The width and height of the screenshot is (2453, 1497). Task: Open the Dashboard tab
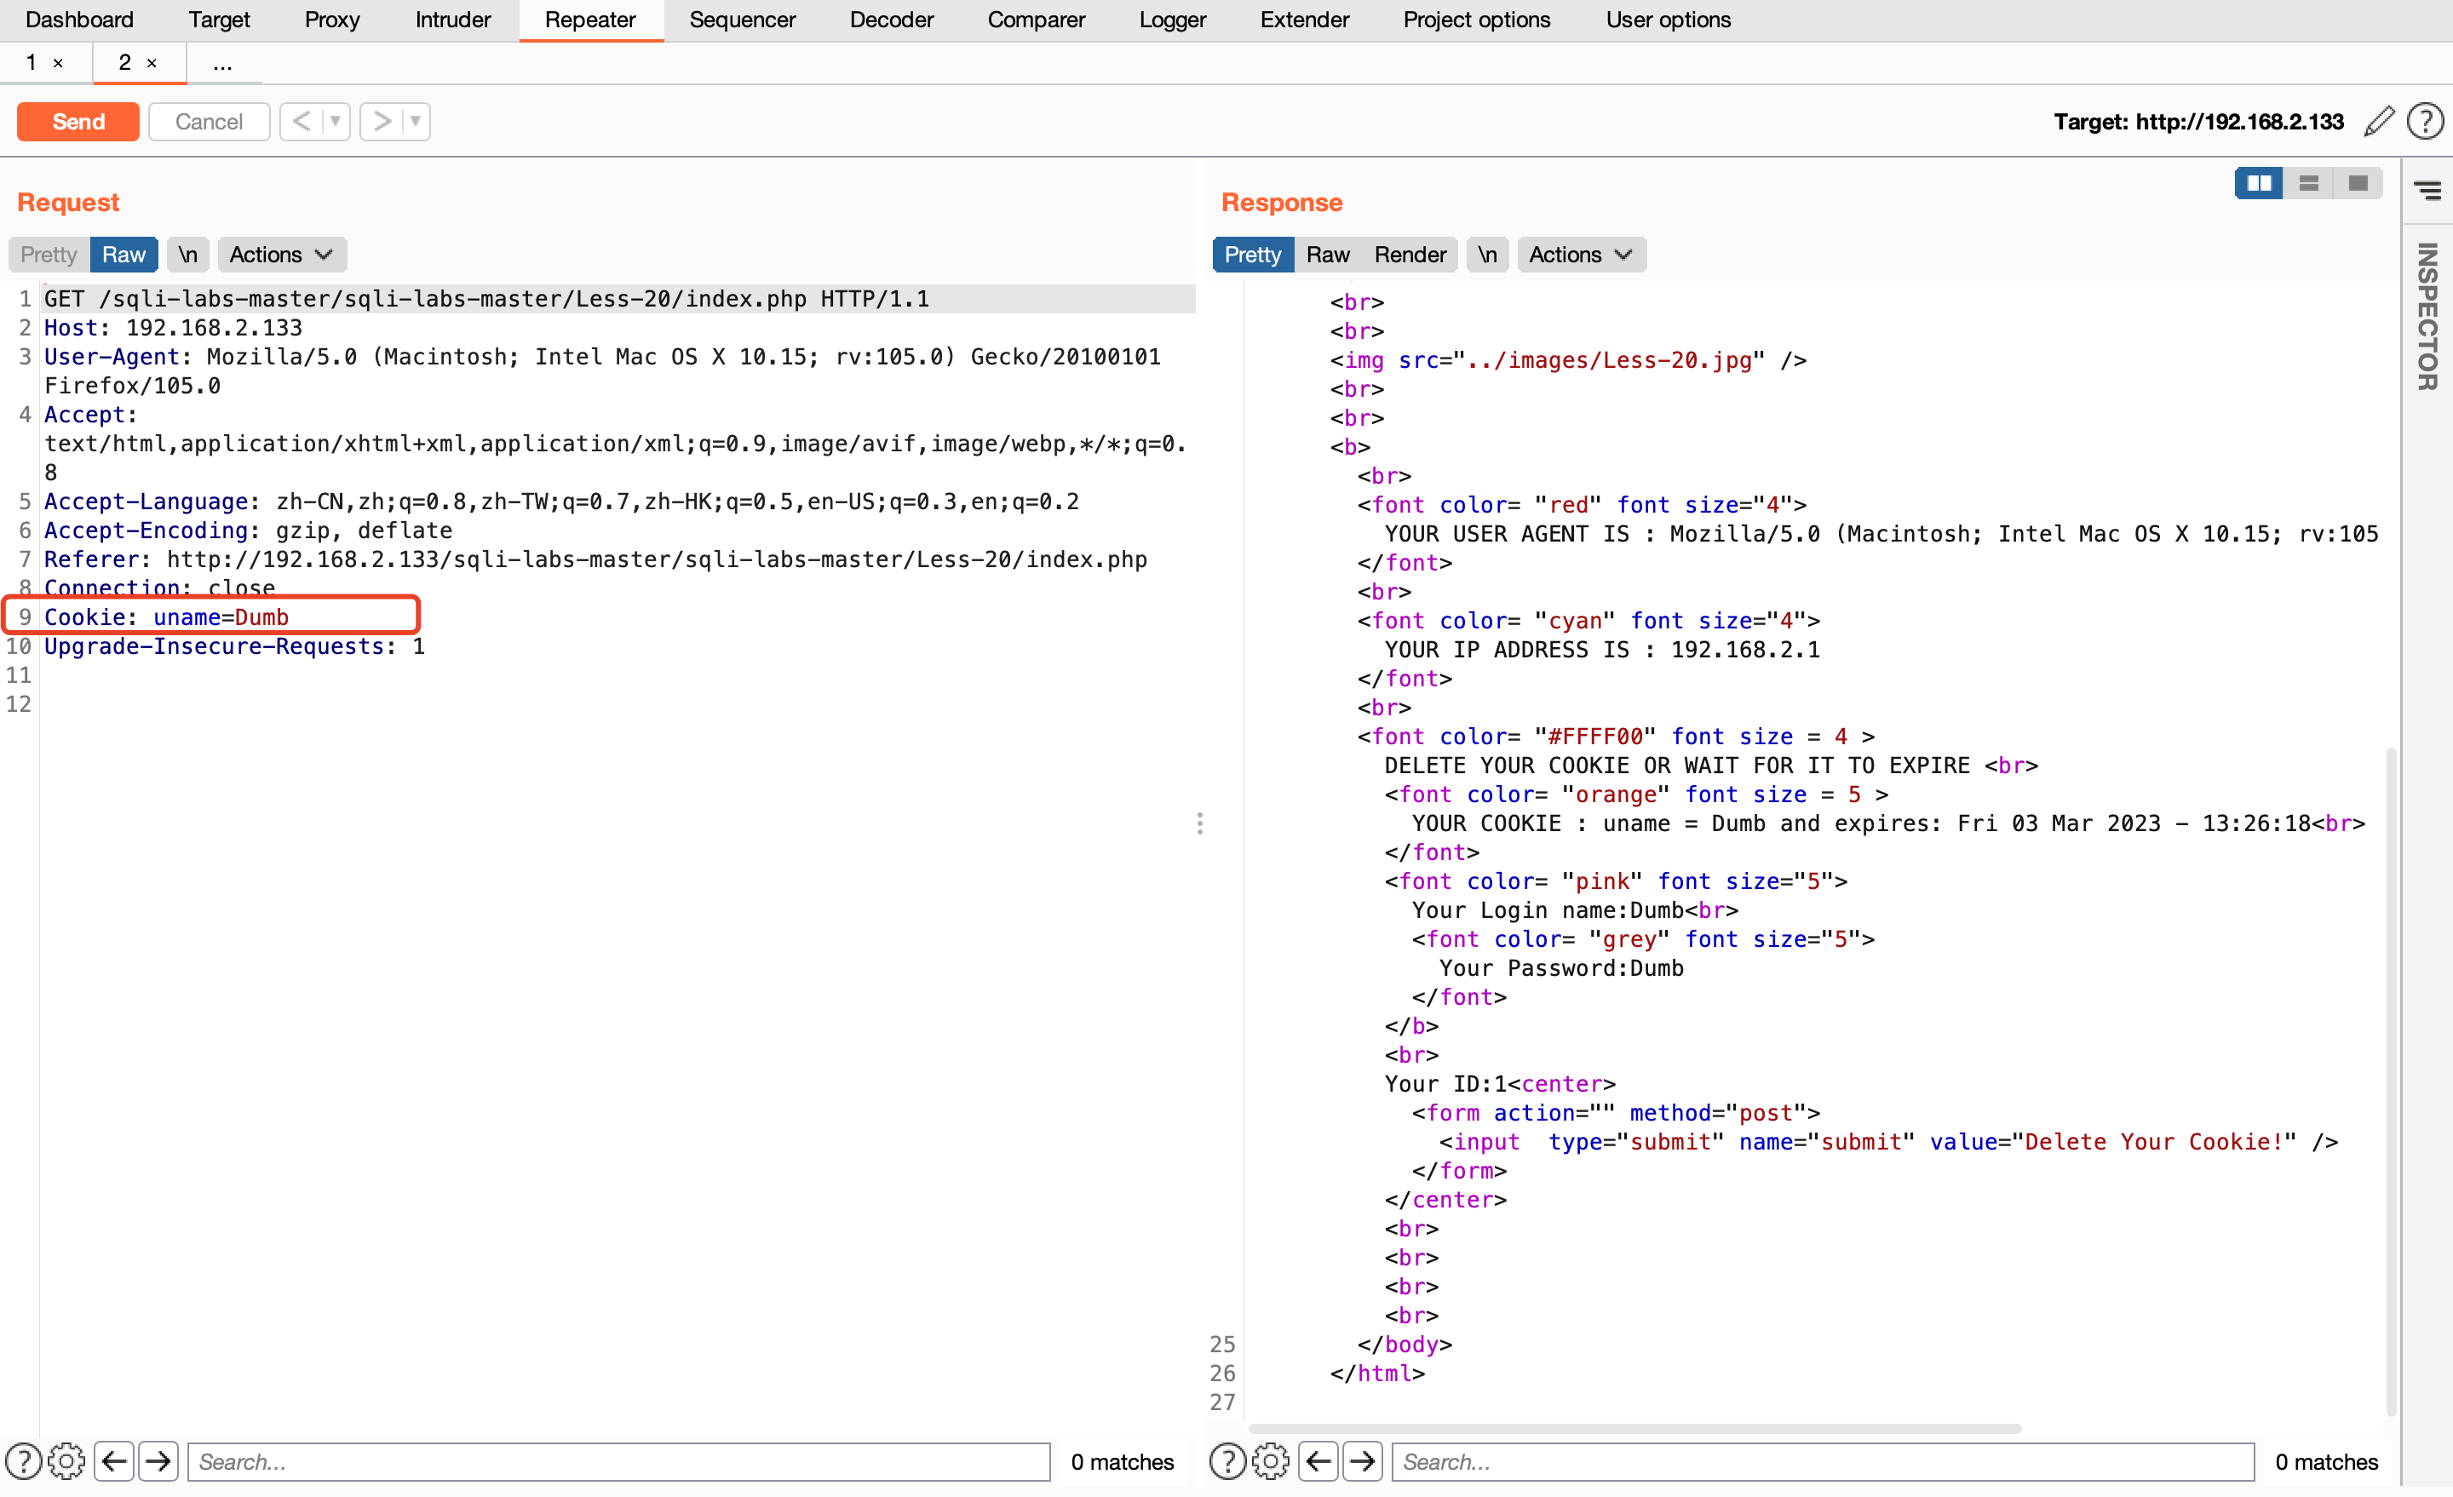[x=80, y=20]
